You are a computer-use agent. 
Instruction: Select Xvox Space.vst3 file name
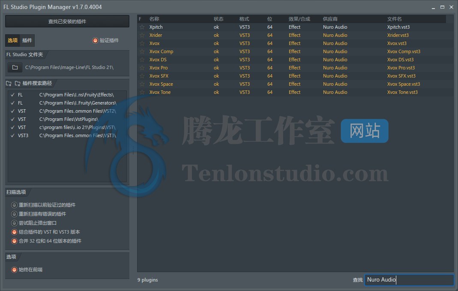(x=404, y=84)
